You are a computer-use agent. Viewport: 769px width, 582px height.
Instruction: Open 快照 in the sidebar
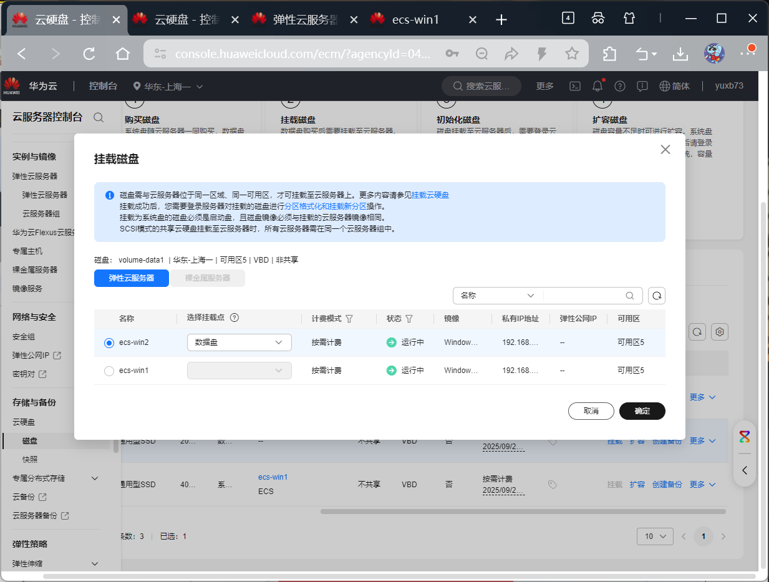point(30,459)
